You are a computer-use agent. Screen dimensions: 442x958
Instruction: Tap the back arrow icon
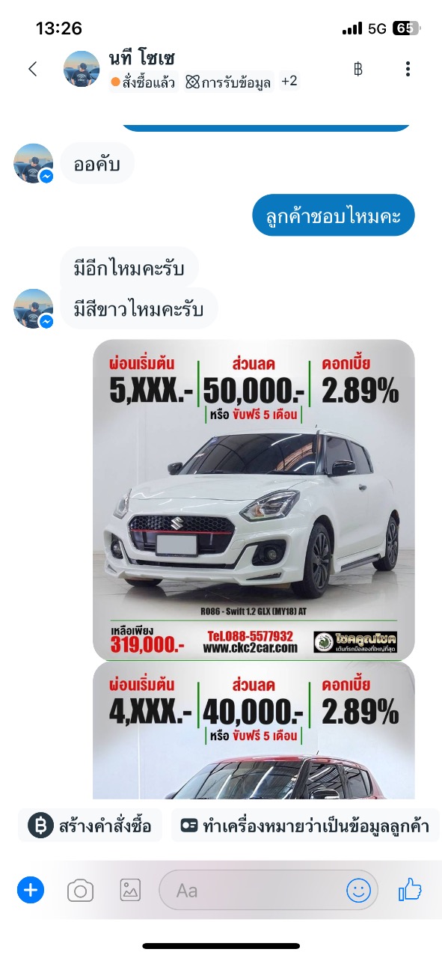point(32,69)
